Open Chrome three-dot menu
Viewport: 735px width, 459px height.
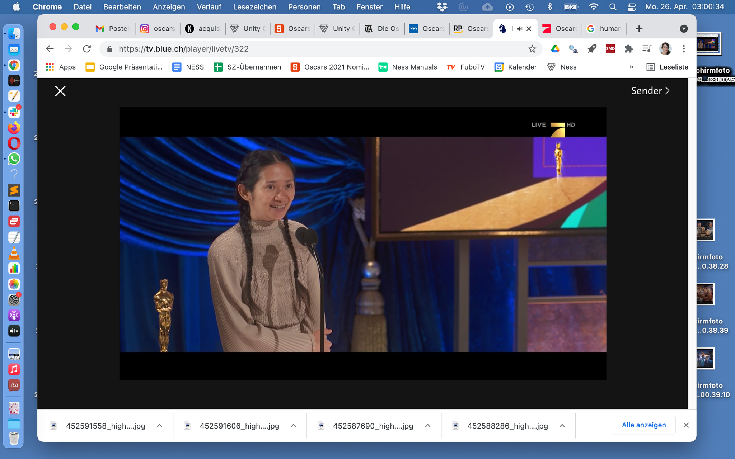point(684,49)
